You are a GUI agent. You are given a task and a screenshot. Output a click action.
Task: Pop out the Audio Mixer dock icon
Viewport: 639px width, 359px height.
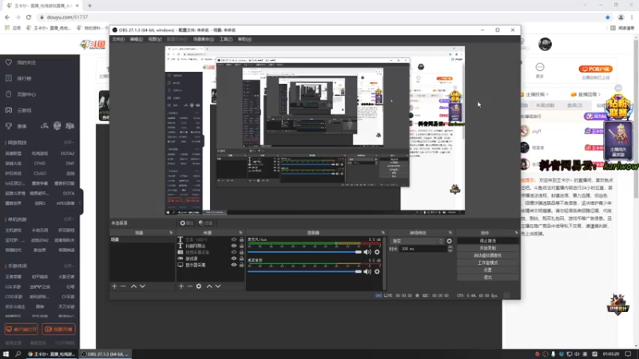tap(383, 233)
